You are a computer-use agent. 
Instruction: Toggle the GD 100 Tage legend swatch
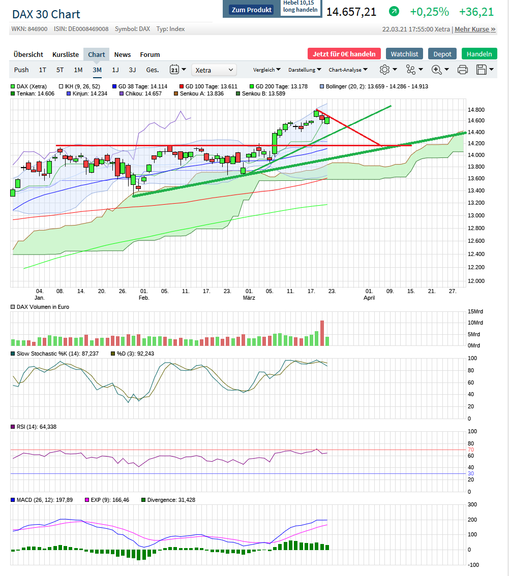[182, 86]
